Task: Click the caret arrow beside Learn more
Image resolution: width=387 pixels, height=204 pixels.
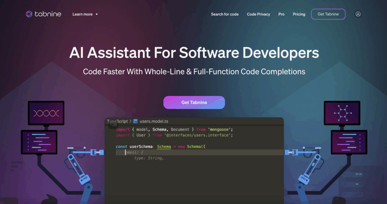Action: pyautogui.click(x=97, y=14)
